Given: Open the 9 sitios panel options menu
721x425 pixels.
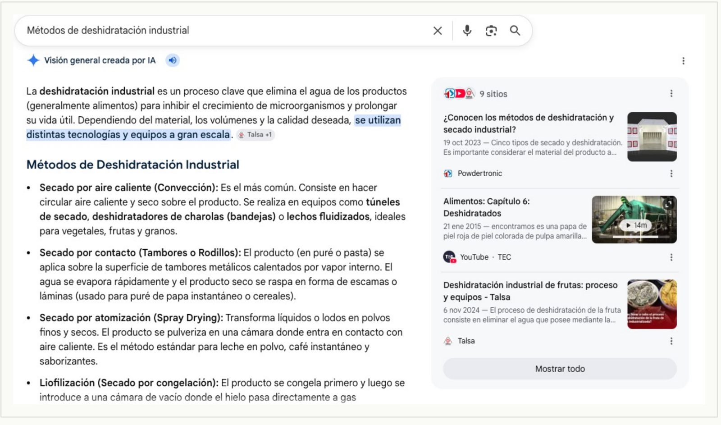Looking at the screenshot, I should [671, 93].
